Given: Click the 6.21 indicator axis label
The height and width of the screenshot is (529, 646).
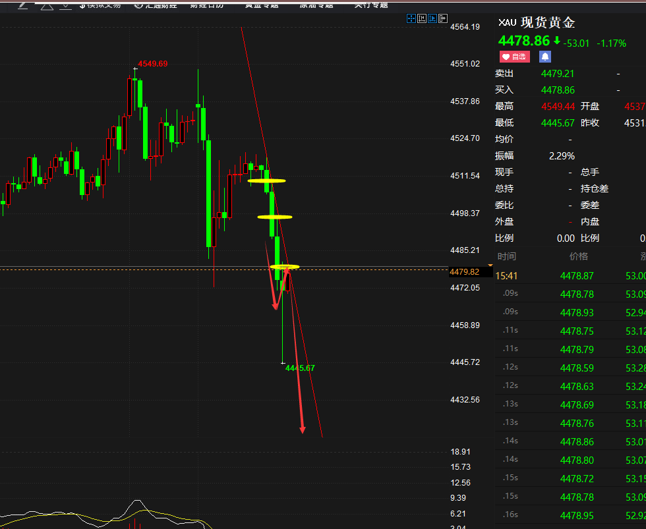Looking at the screenshot, I should [x=458, y=514].
